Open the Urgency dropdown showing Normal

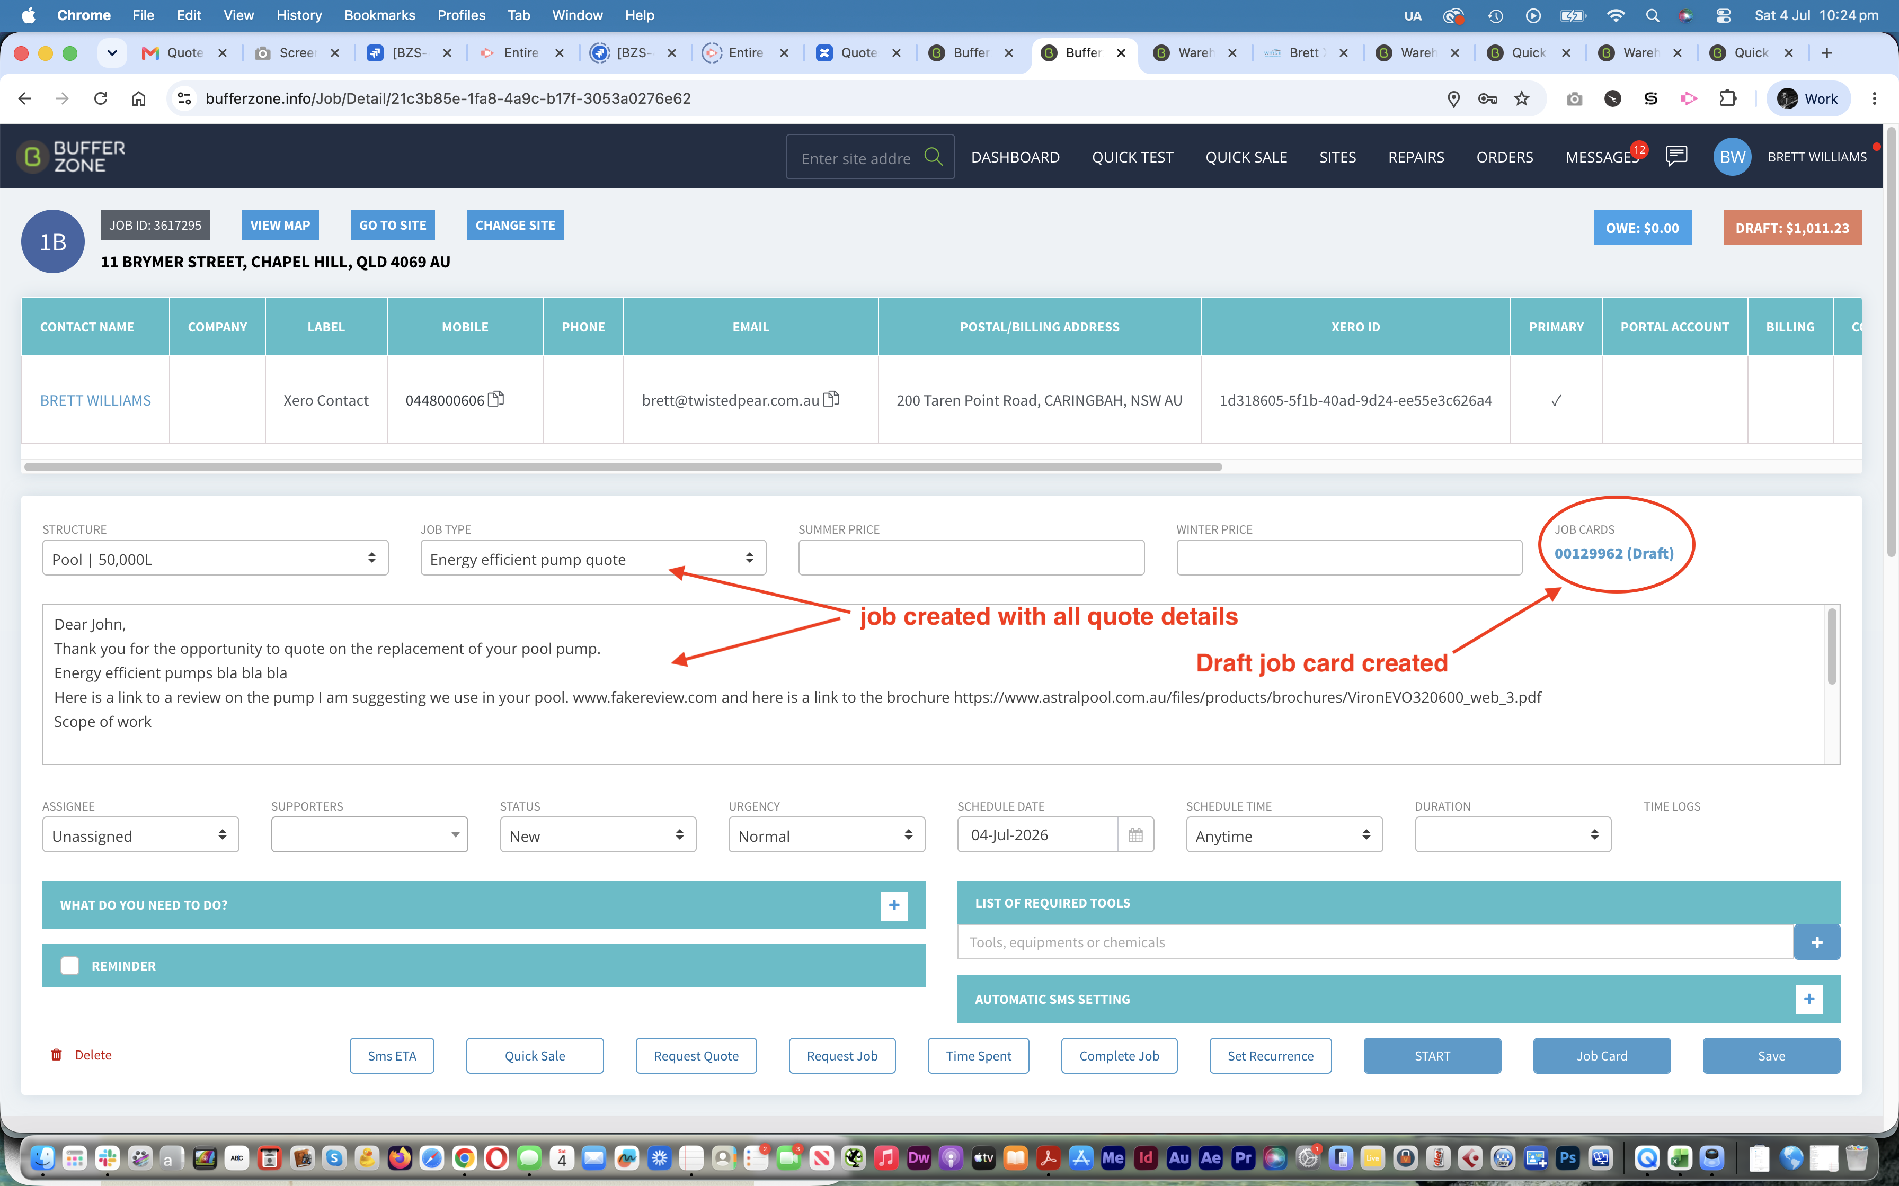coord(826,834)
